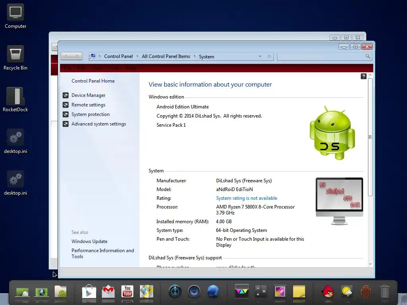Open the Recycle Bin desktop icon

[x=16, y=58]
